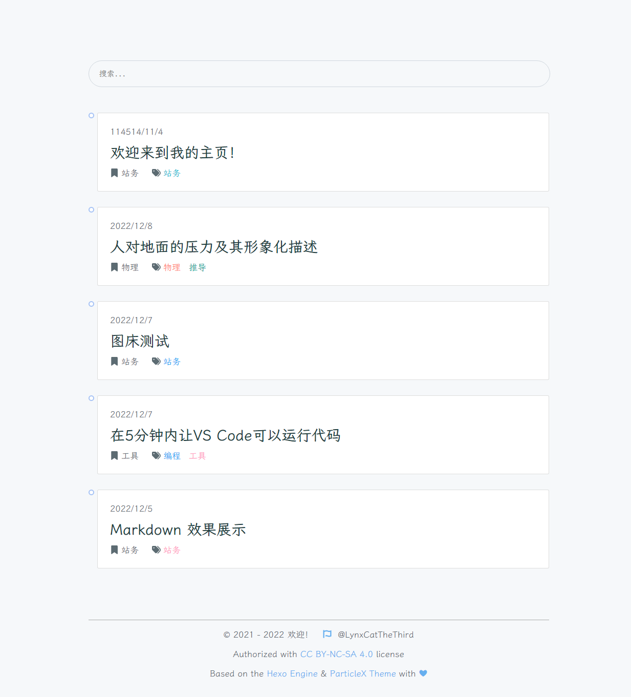Select red 物理 tag on 人对地面的压力 card

[x=172, y=267]
